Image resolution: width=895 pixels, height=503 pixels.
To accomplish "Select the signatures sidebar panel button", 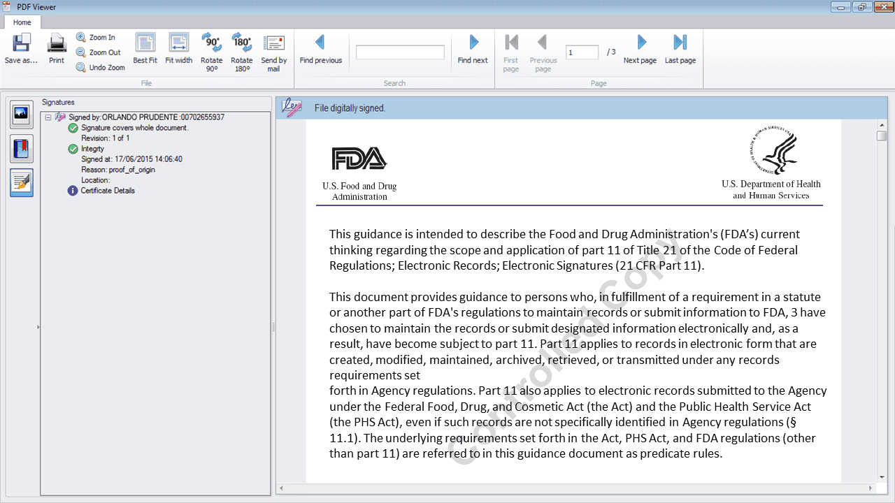I will pos(22,182).
